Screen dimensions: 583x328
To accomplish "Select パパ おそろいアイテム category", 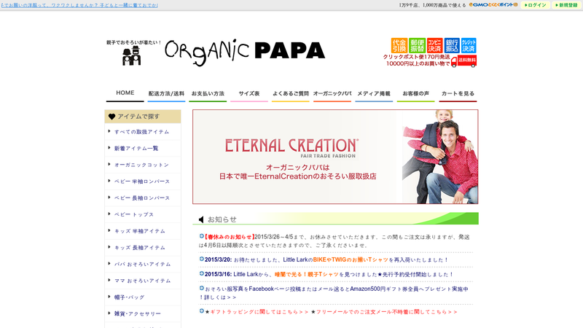I will [142, 265].
